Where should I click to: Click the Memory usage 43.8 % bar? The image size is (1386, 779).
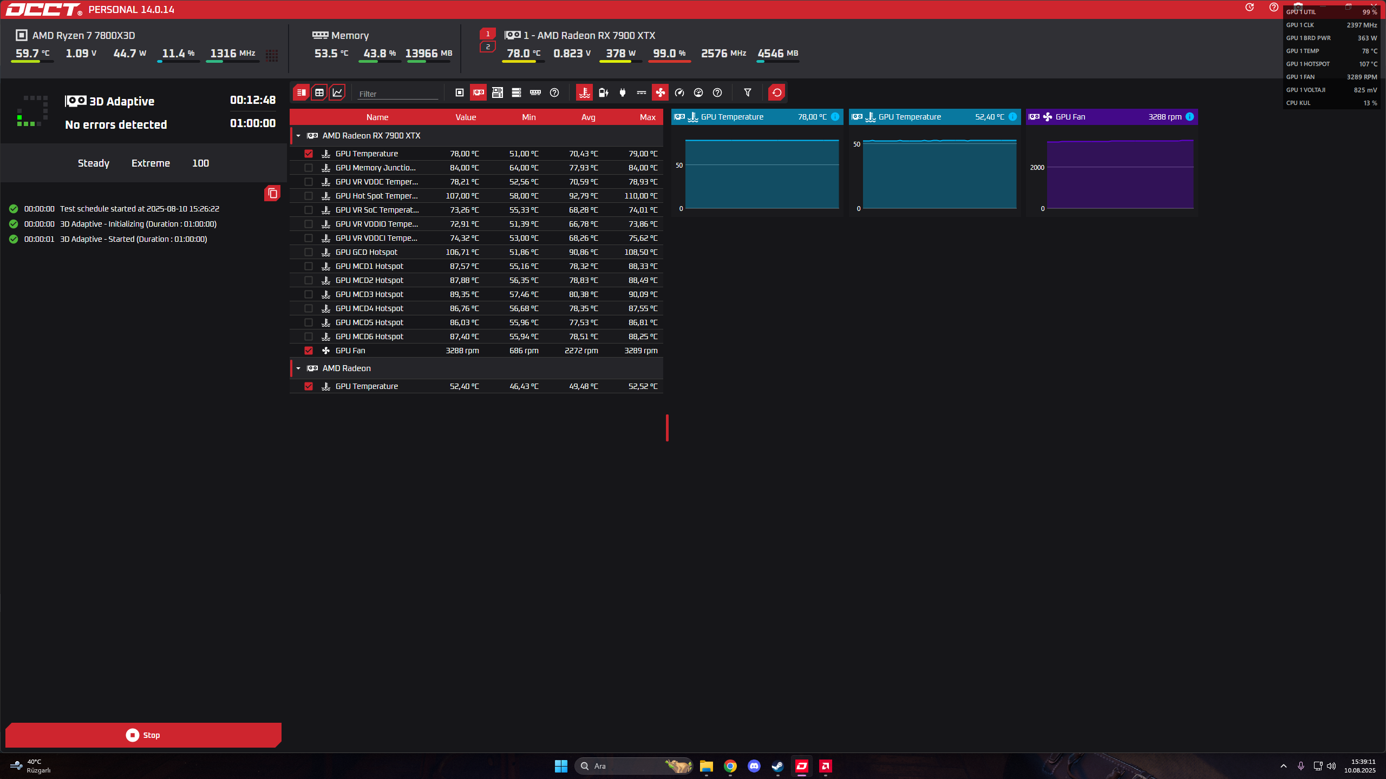pos(380,62)
